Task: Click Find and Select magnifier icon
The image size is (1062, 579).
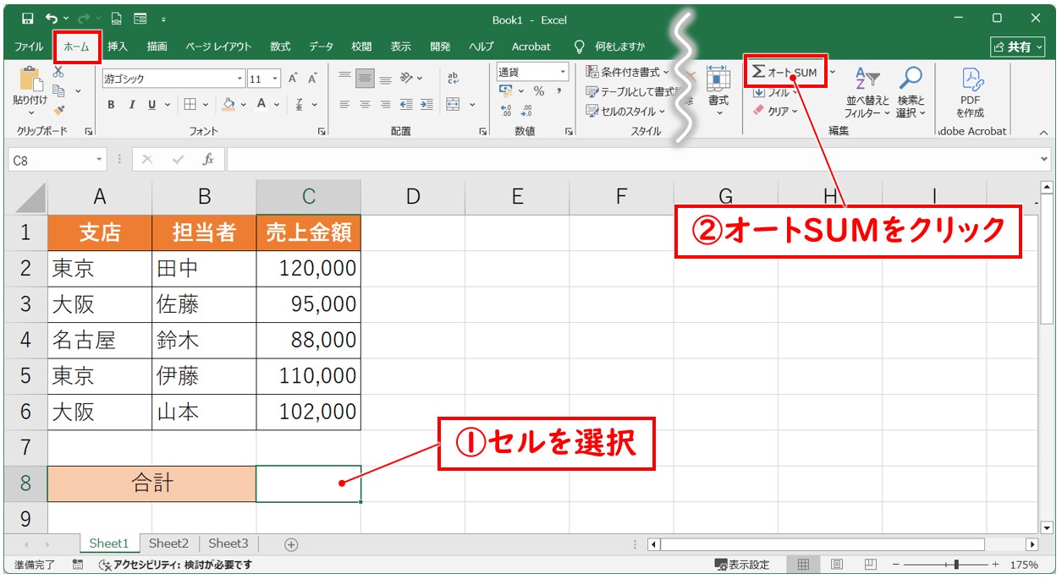Action: pyautogui.click(x=911, y=93)
